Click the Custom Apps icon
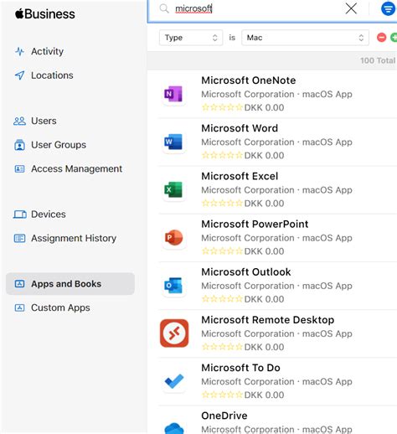397x434 pixels. (x=19, y=307)
